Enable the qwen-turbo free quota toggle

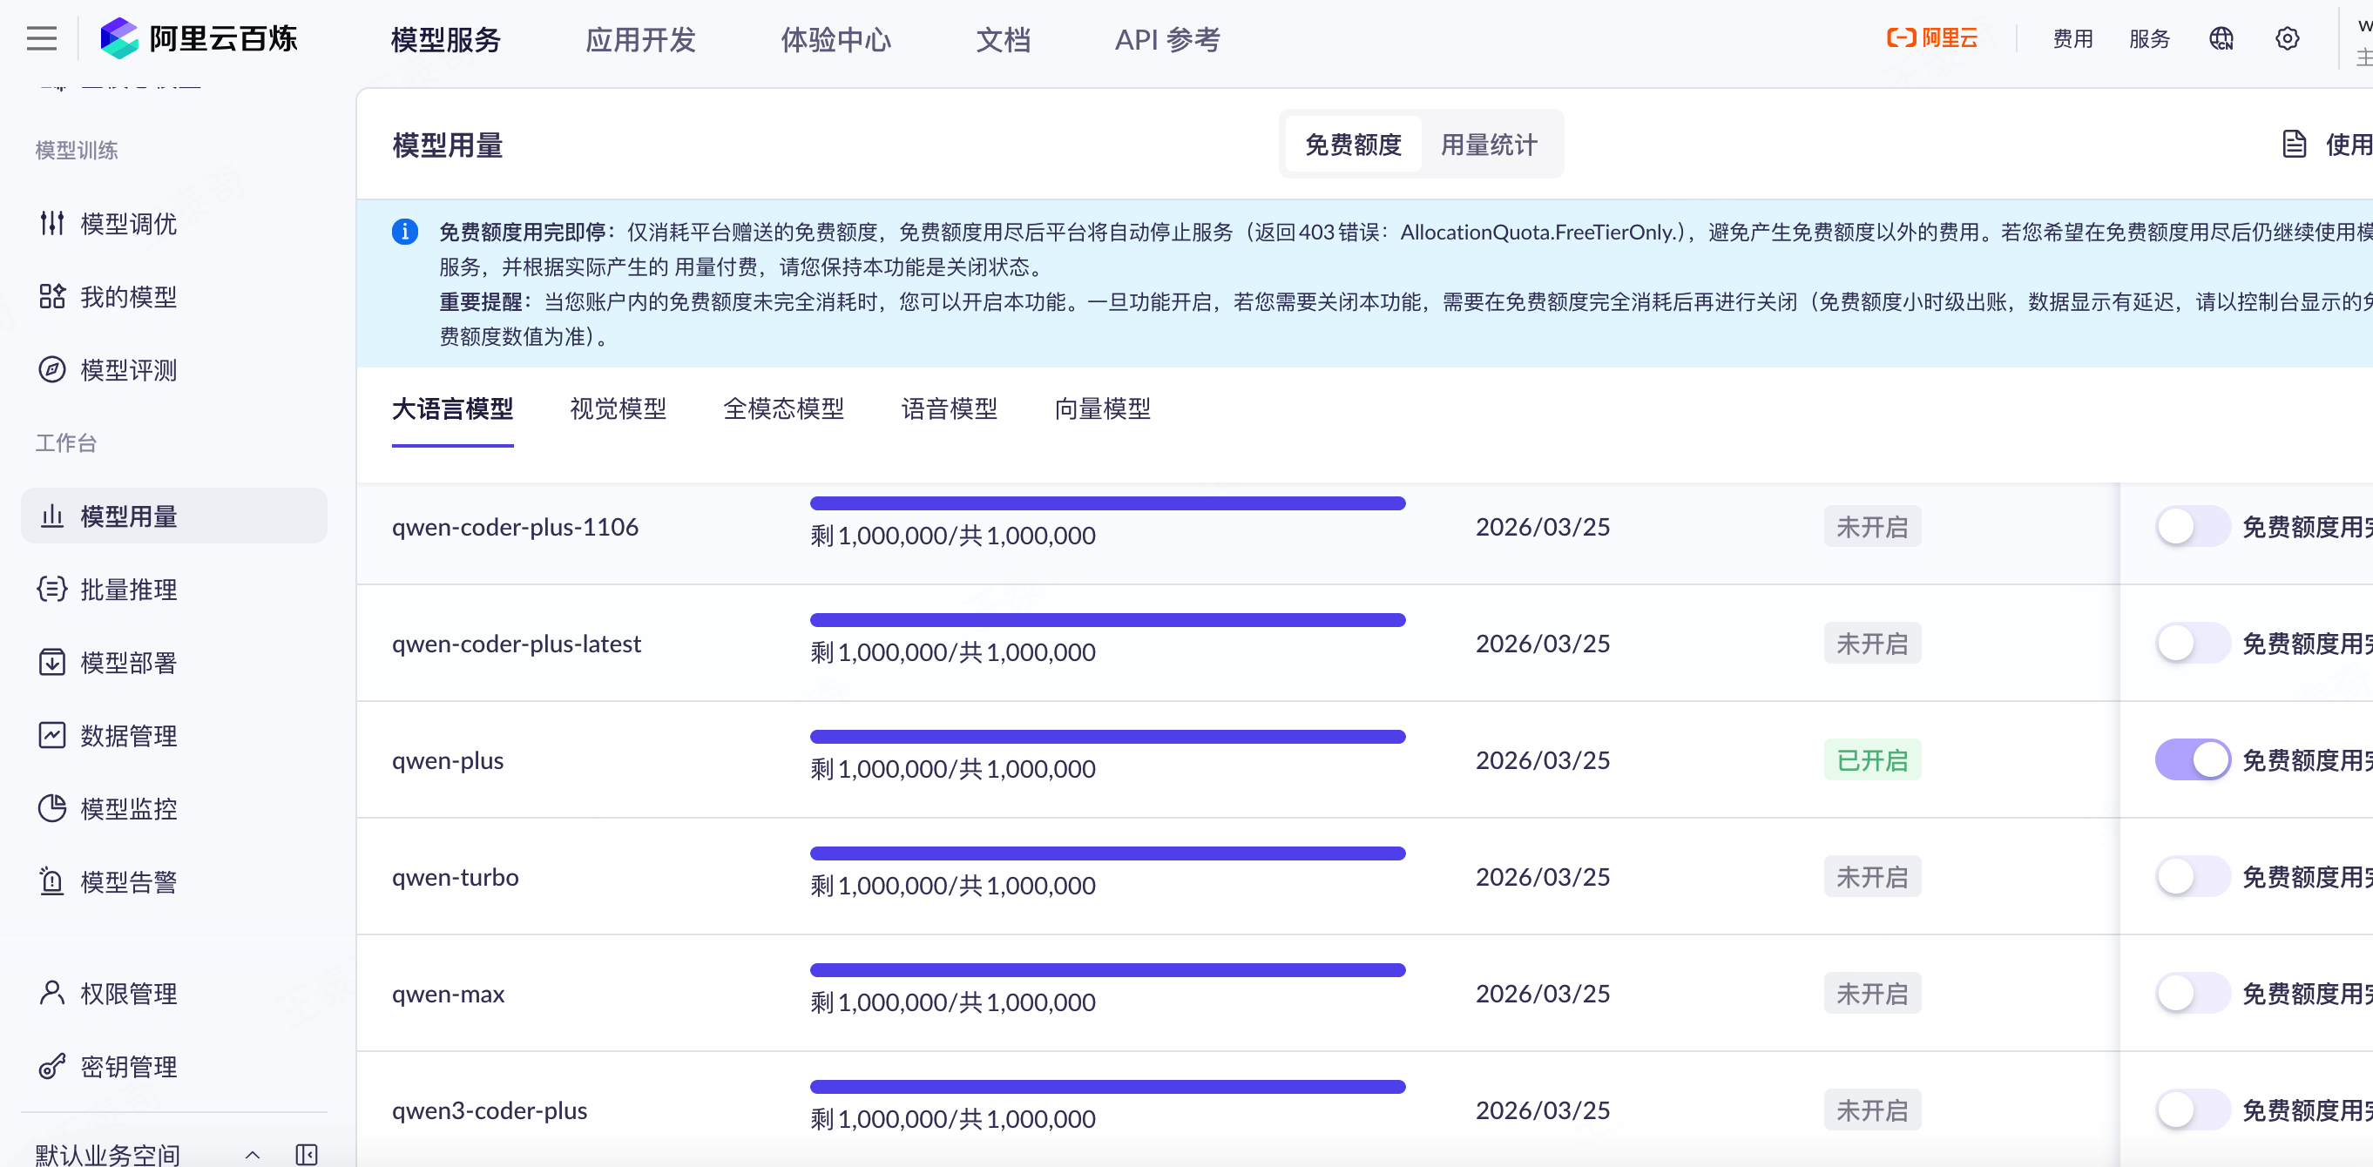click(2193, 877)
